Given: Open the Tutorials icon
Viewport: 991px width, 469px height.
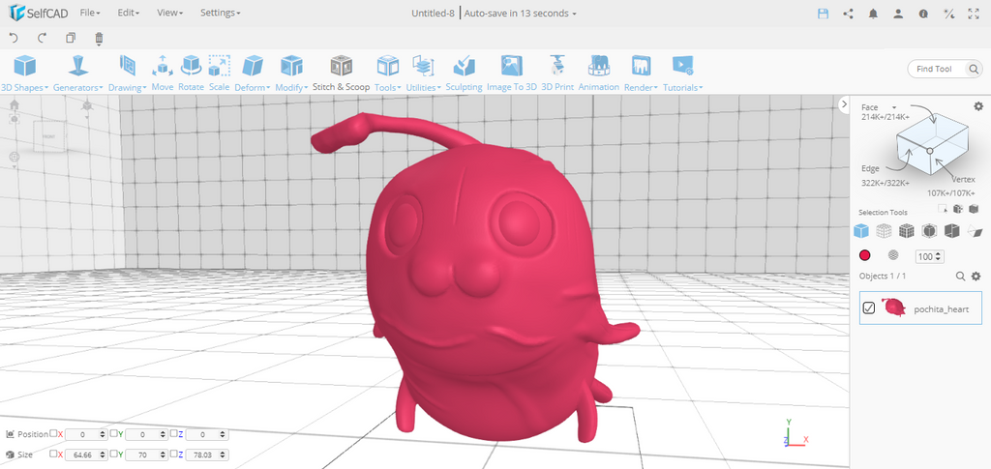Looking at the screenshot, I should (x=682, y=66).
